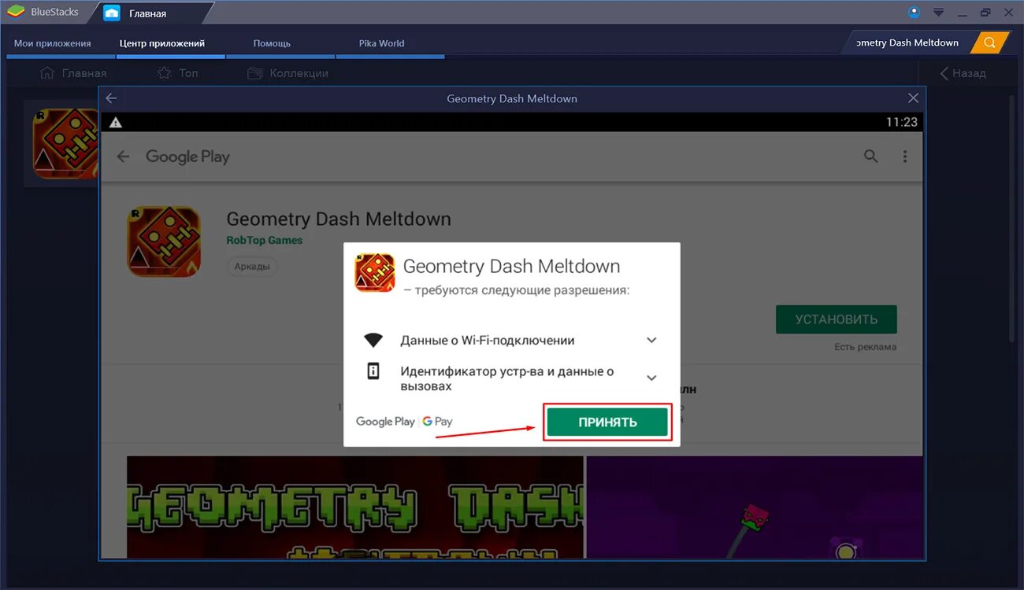Click the BlueStacks logo icon
This screenshot has height=590, width=1024.
pyautogui.click(x=16, y=12)
